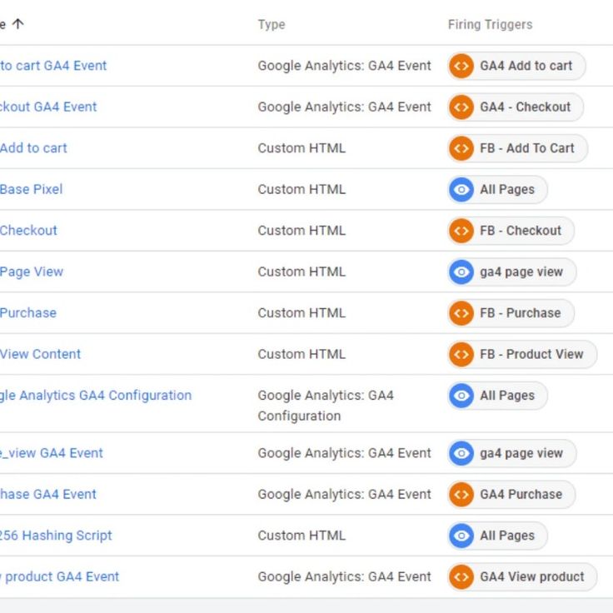Click blue eye icon in GA4 Configuration row
This screenshot has width=613, height=613.
point(461,396)
